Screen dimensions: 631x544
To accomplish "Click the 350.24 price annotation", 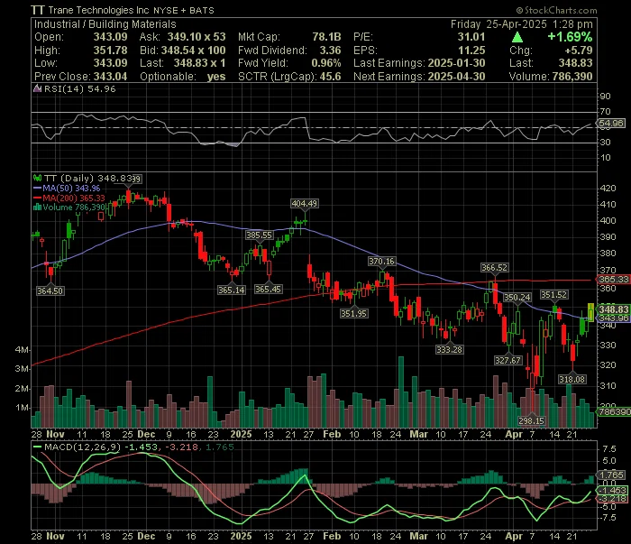I will pyautogui.click(x=517, y=298).
